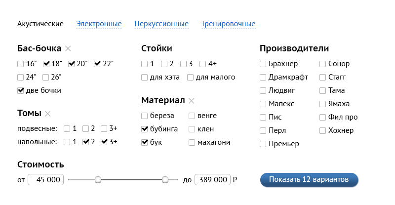Click the Показать 12 вариантов button
Screen dimensions: 395x205
pos(309,179)
